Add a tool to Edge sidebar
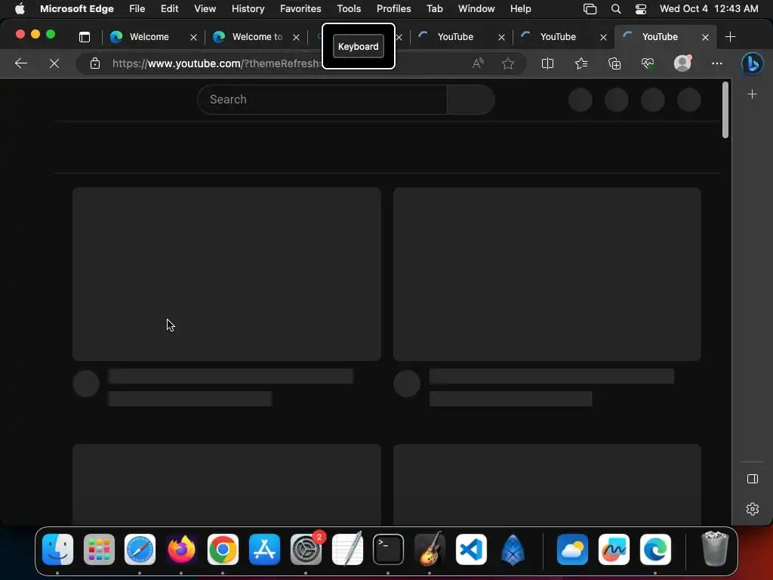Screen dimensions: 773x580 [752, 94]
